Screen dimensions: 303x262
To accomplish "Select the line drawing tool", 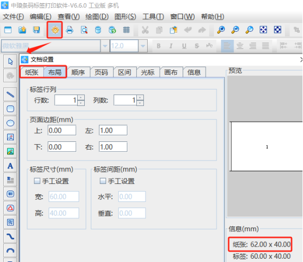I will tap(10, 94).
